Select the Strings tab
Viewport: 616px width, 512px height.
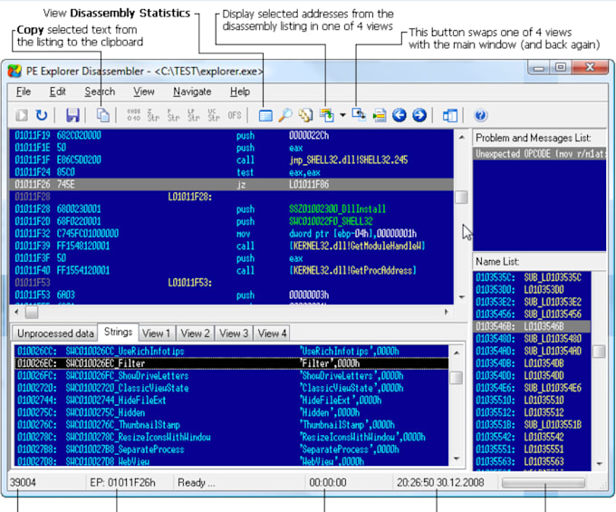click(x=118, y=332)
